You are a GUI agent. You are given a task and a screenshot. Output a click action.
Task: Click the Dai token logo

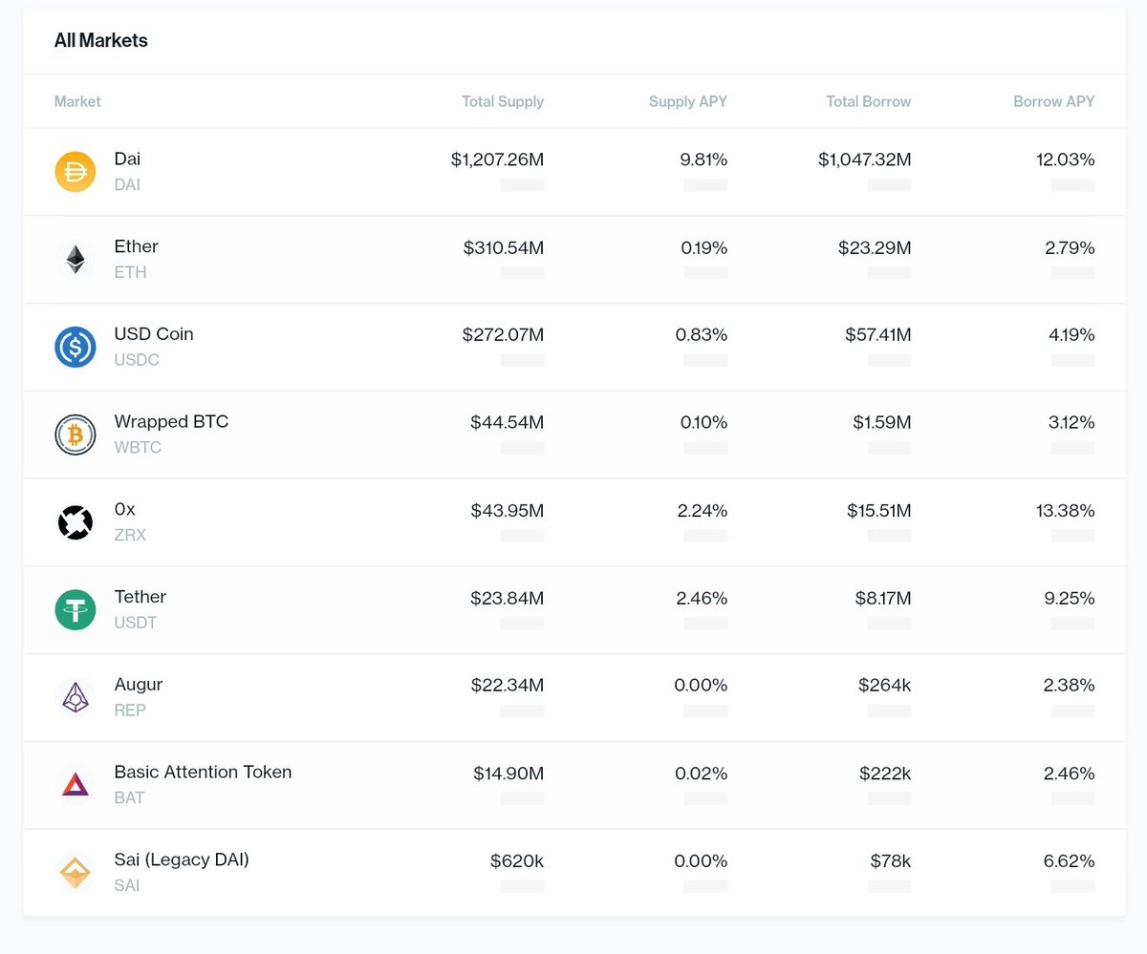tap(75, 171)
